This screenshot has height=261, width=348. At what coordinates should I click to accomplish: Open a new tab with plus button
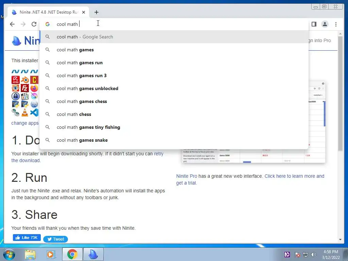point(96,12)
